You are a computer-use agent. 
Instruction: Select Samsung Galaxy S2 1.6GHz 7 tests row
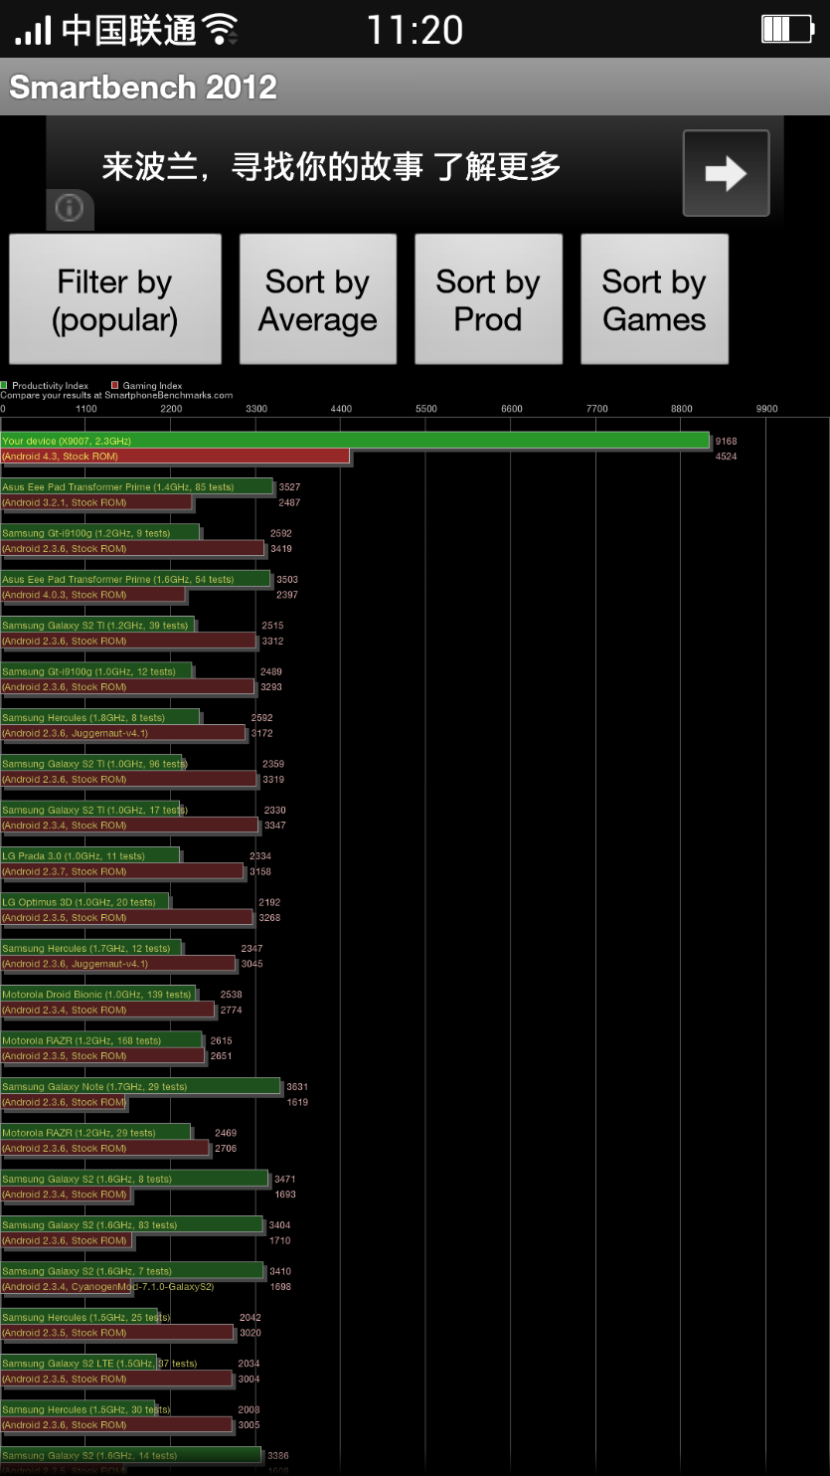(131, 1270)
